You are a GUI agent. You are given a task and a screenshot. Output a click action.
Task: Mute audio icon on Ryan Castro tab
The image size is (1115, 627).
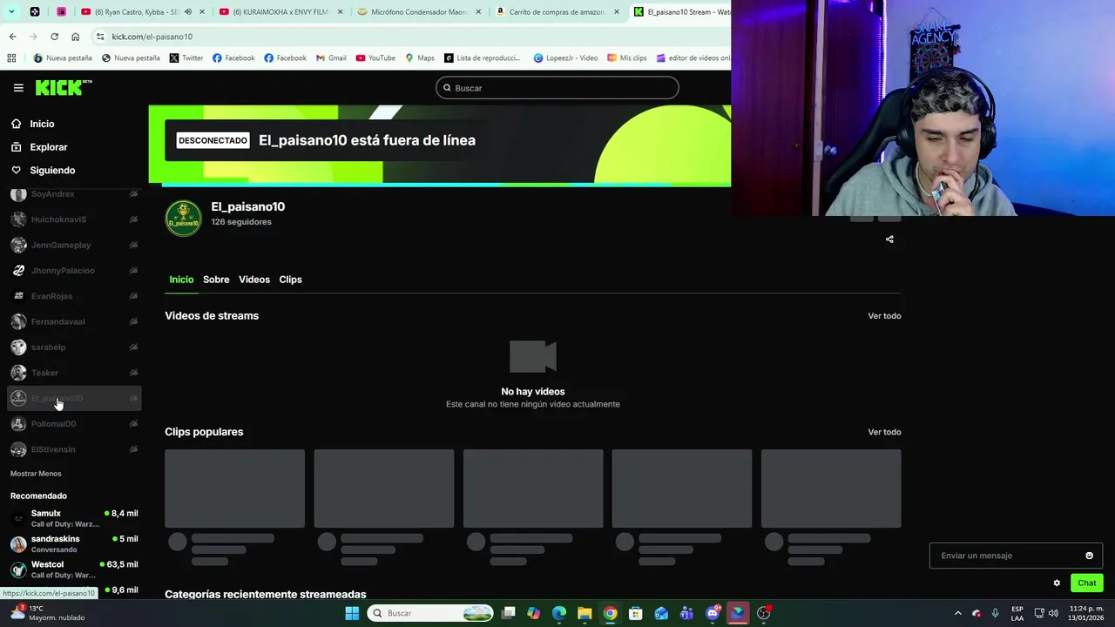tap(188, 12)
